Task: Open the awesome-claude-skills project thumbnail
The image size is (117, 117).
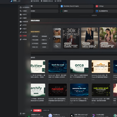Action: (101, 67)
